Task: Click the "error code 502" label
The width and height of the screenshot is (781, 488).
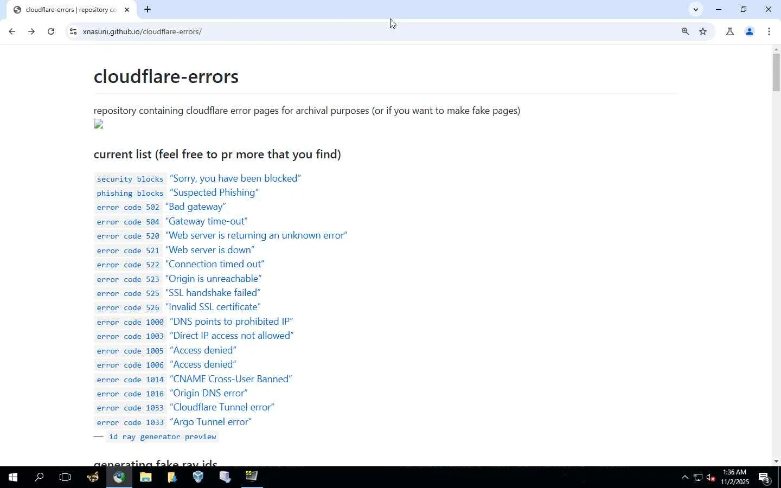Action: pyautogui.click(x=128, y=207)
